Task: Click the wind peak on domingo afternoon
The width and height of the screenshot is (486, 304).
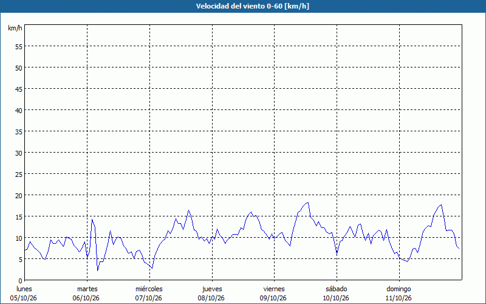Action: [441, 205]
